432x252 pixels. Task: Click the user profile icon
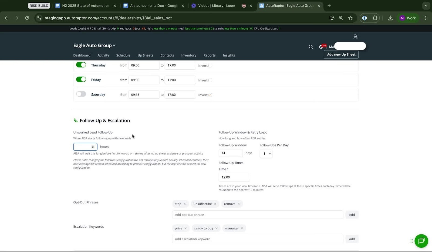(x=355, y=36)
